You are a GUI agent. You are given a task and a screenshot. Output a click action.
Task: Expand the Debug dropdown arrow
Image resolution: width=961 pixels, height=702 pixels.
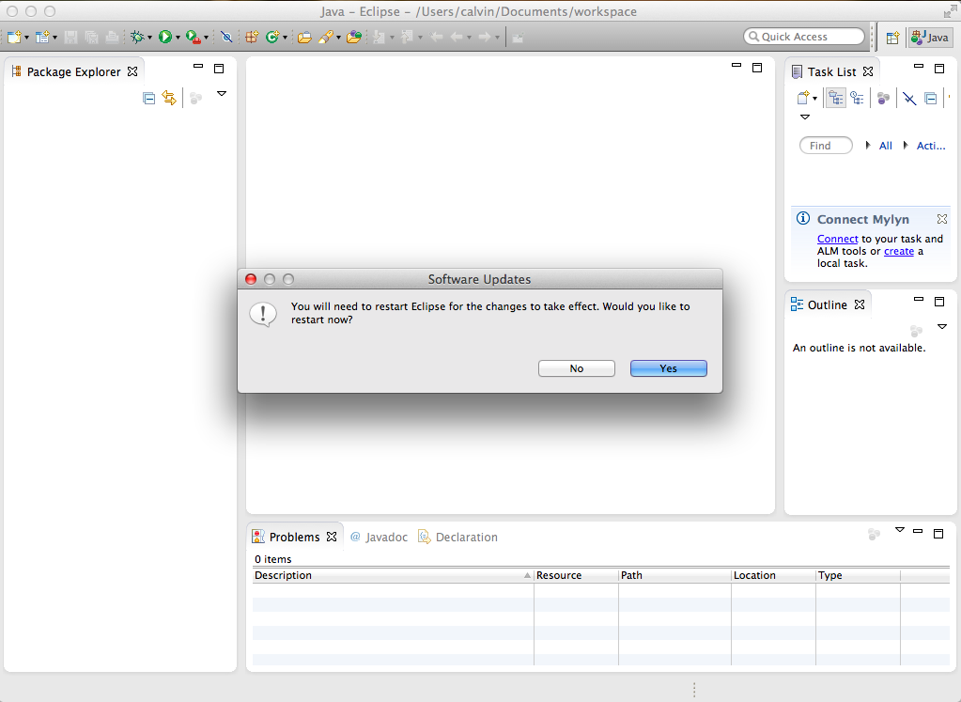coord(149,38)
